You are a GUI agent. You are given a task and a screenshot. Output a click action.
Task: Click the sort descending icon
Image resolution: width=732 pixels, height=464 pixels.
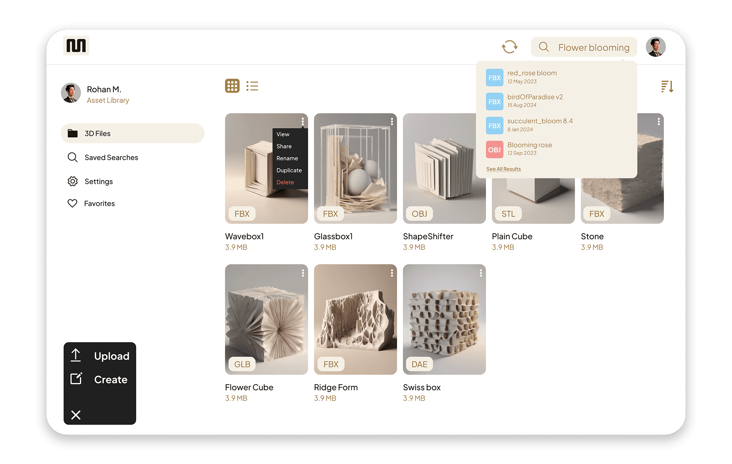[x=667, y=86]
